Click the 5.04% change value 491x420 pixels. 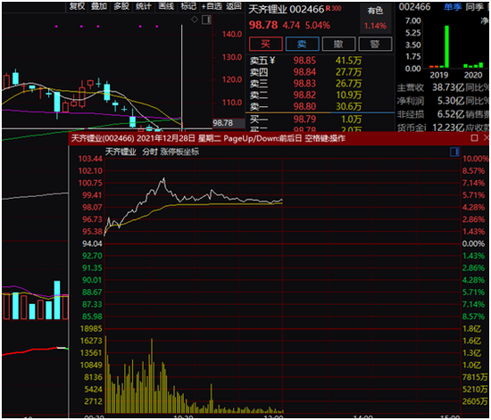click(x=318, y=25)
